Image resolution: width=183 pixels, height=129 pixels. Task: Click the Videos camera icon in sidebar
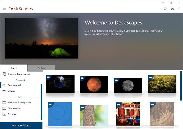(x=4, y=91)
